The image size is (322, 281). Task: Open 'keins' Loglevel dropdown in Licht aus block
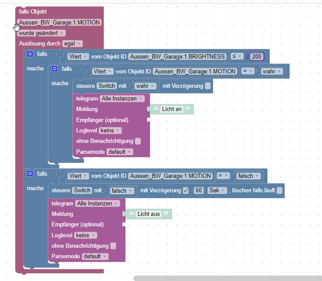86,235
